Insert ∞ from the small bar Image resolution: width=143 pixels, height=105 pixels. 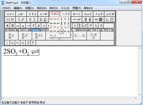[18, 26]
